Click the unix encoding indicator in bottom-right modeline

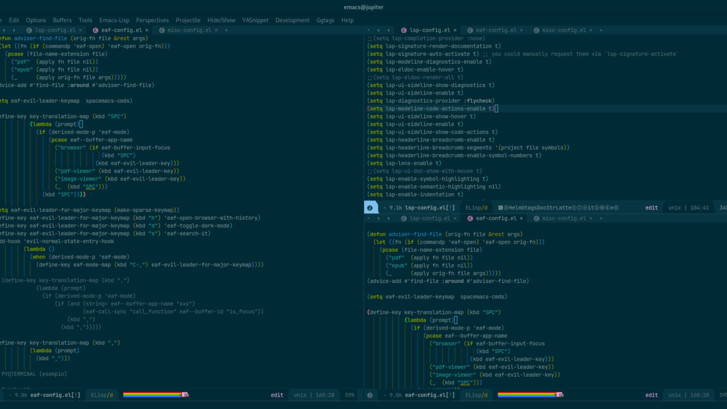(675, 395)
